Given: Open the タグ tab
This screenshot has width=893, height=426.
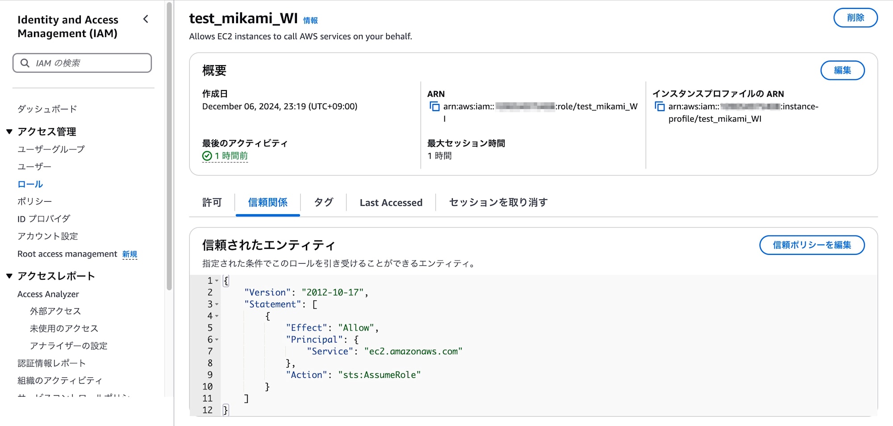Looking at the screenshot, I should [323, 203].
